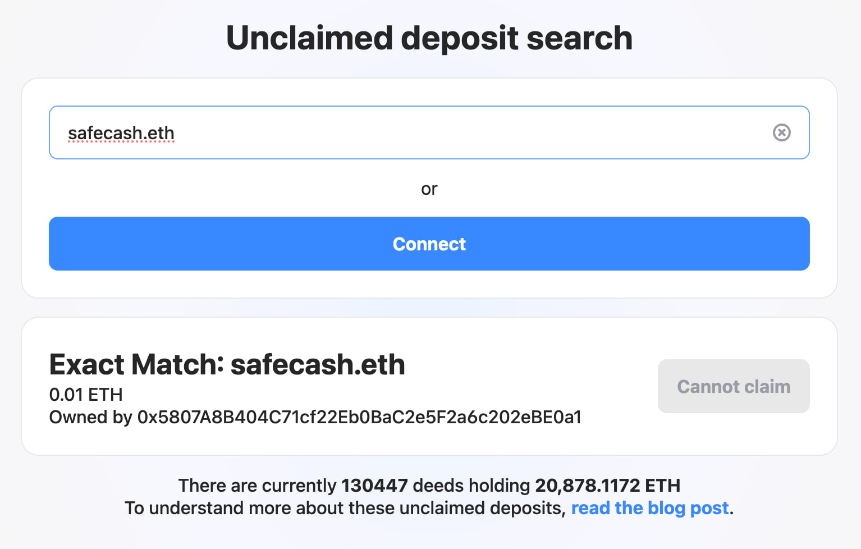Clear the search field with the X icon
Image resolution: width=861 pixels, height=549 pixels.
pyautogui.click(x=781, y=132)
